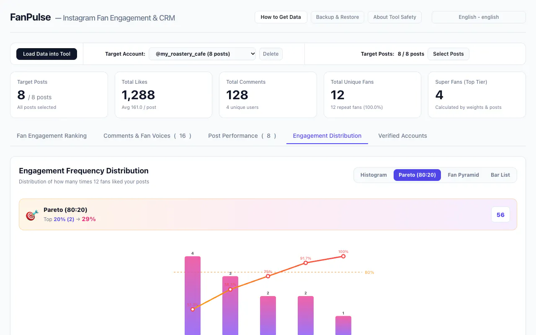Click the Load Data into Tool button

click(46, 54)
